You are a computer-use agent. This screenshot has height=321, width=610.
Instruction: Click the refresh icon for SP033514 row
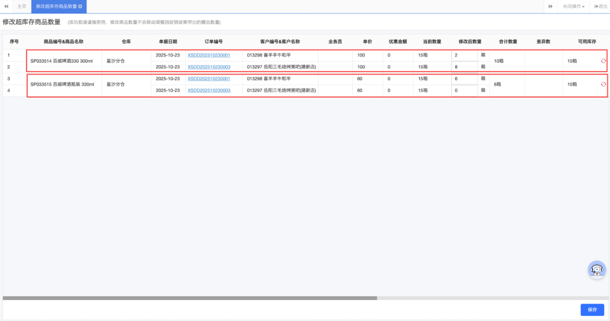(603, 61)
